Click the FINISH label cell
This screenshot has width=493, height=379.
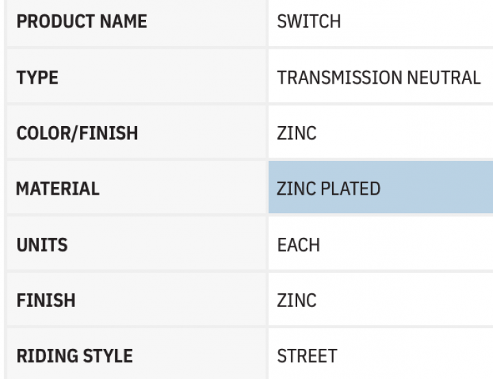[x=136, y=299]
